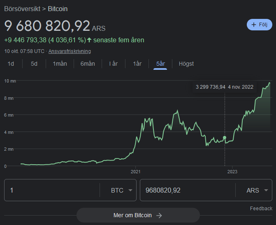Open the Börsöversikt breadcrumb link
The height and width of the screenshot is (225, 276).
click(x=23, y=9)
